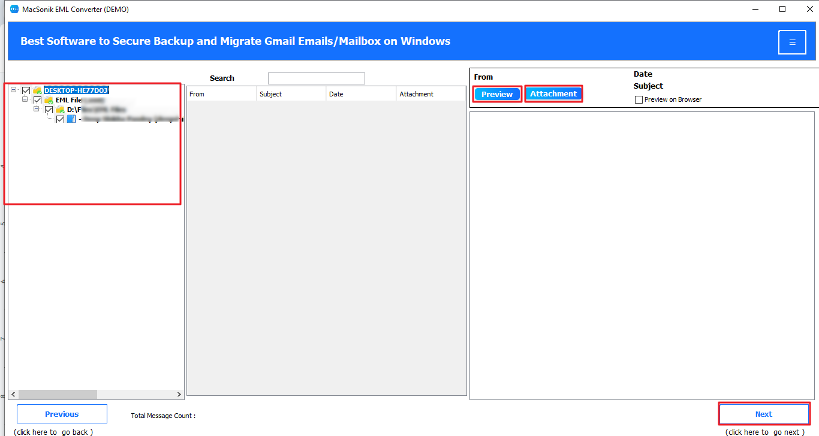This screenshot has width=819, height=436.
Task: Collapse the DESKTOP-HE77DOJ tree node
Action: point(14,90)
